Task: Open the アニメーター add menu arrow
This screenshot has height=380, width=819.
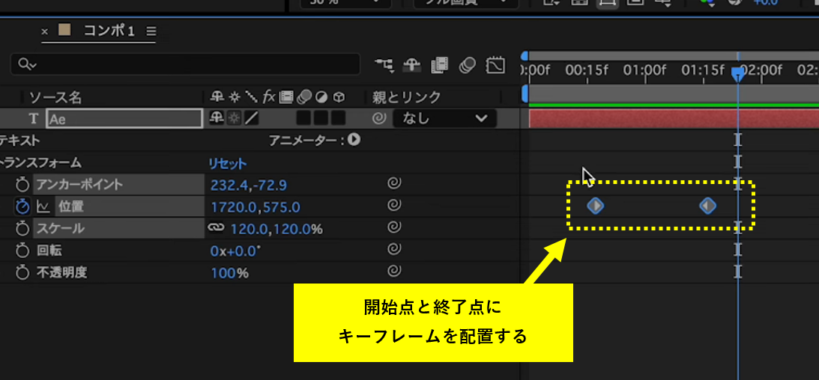Action: pos(354,140)
